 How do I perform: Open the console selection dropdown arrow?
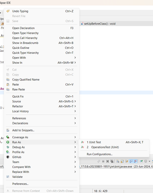coord(149,161)
